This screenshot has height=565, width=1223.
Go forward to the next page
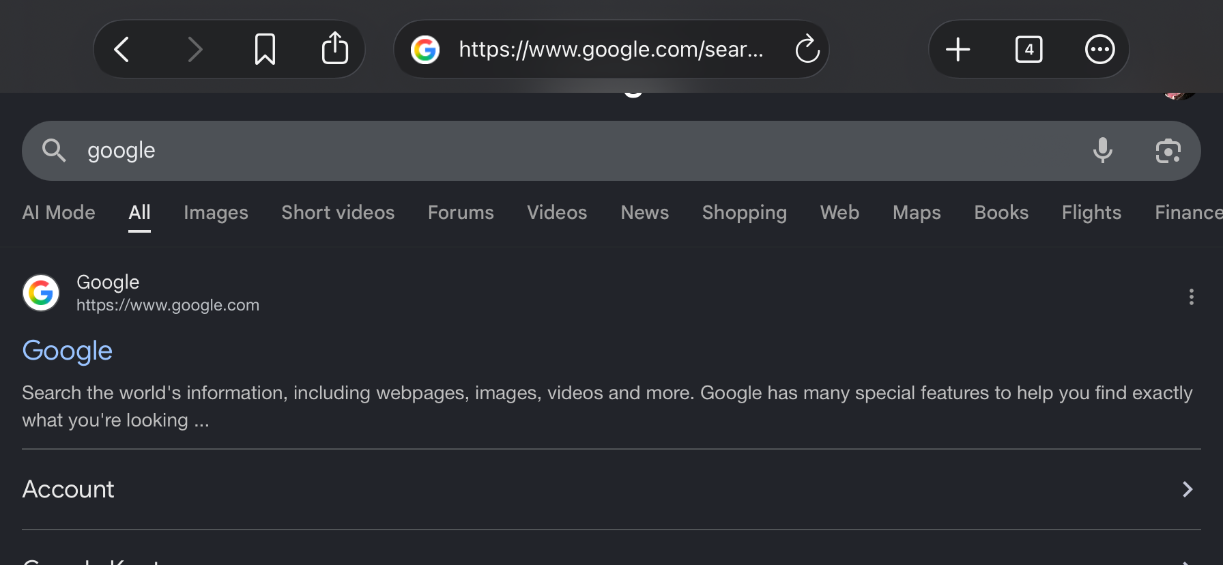195,49
